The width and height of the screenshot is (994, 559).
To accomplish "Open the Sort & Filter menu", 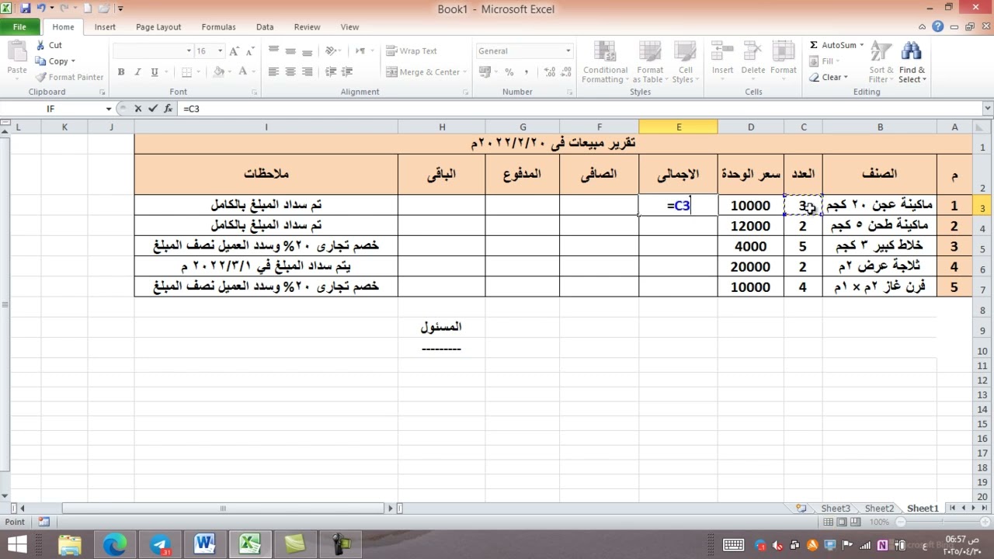I will point(880,62).
